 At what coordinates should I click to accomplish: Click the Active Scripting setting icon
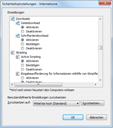pos(18,57)
